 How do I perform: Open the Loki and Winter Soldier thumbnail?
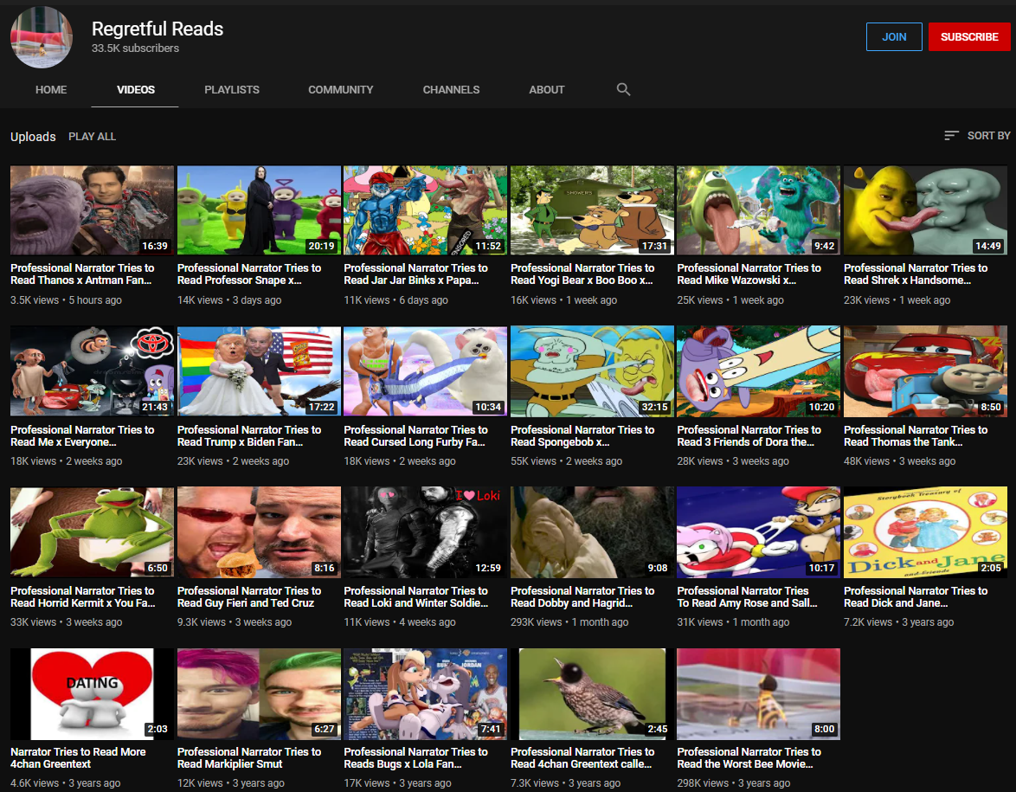(426, 532)
